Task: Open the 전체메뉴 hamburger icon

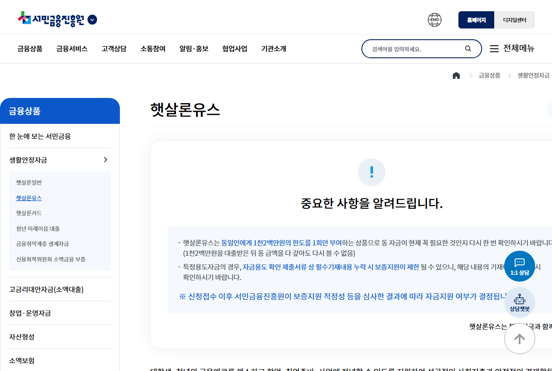Action: [494, 49]
